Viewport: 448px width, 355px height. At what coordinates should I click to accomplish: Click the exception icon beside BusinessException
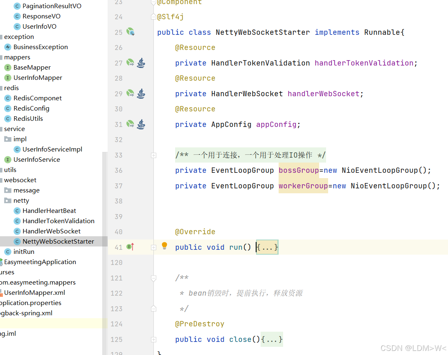[8, 47]
